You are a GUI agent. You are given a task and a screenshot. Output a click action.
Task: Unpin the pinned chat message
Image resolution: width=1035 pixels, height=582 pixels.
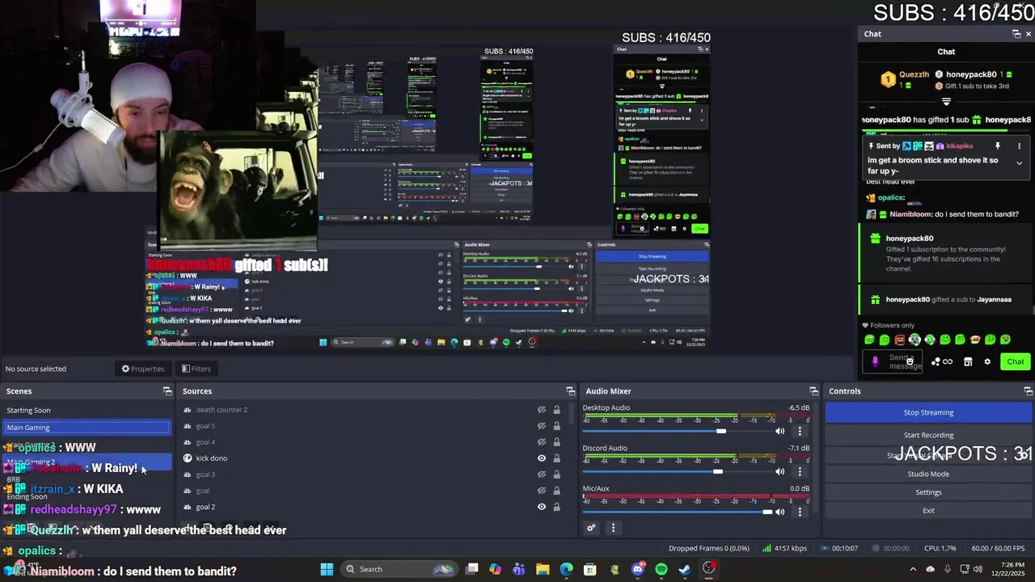(x=997, y=146)
